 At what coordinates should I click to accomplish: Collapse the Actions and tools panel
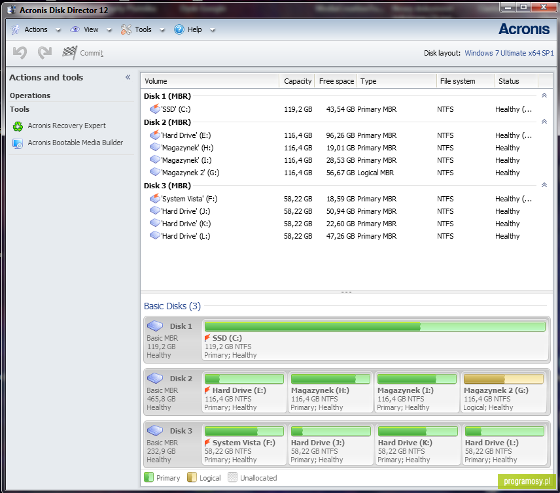point(128,77)
